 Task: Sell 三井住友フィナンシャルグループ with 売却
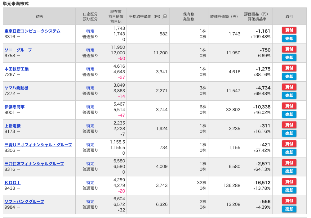coord(289,171)
